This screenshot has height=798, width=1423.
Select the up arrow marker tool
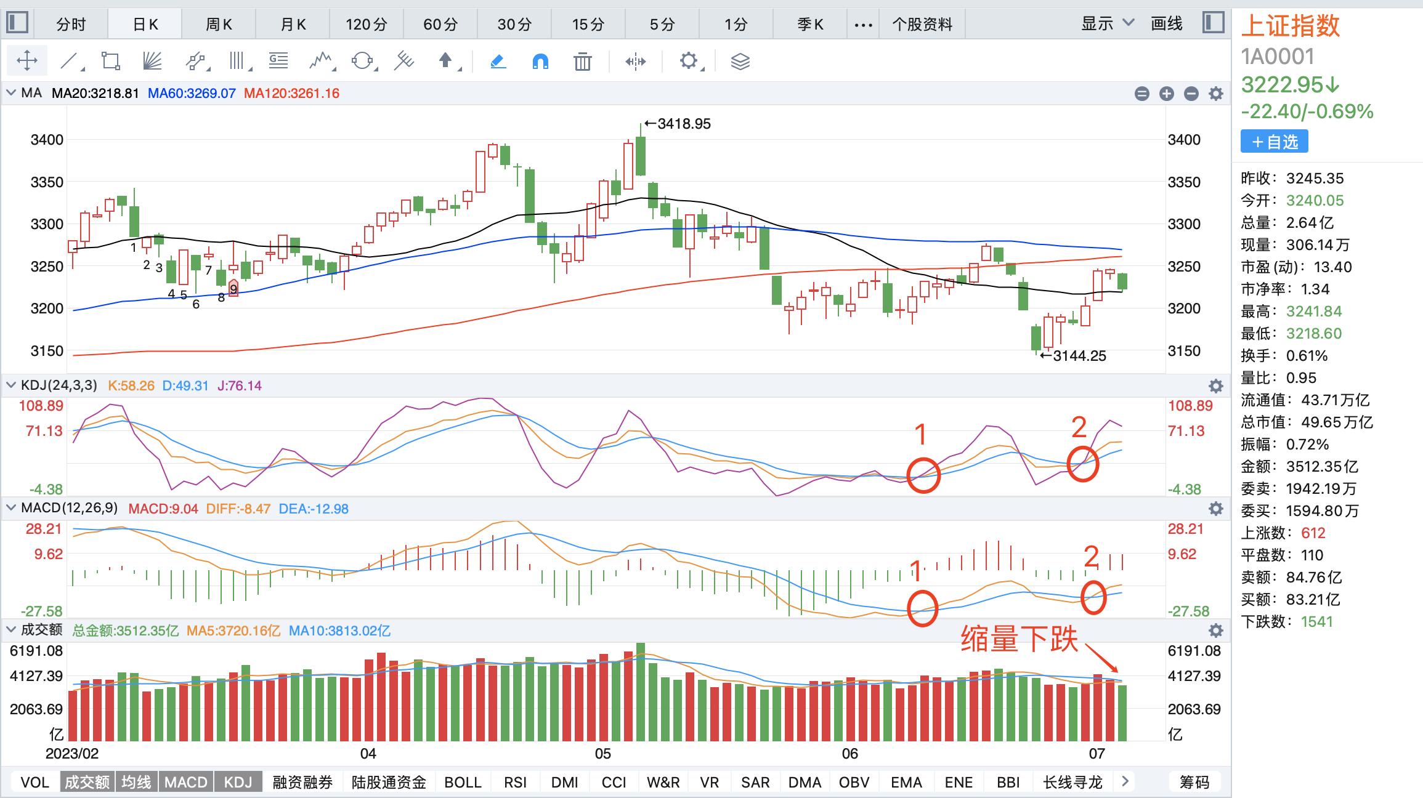pyautogui.click(x=445, y=60)
